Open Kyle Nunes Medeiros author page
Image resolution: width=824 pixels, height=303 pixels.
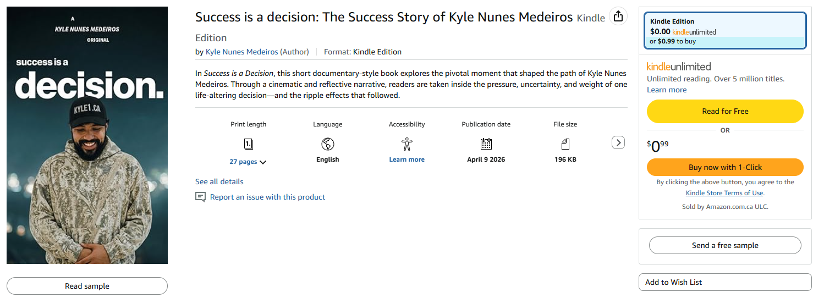pyautogui.click(x=241, y=52)
